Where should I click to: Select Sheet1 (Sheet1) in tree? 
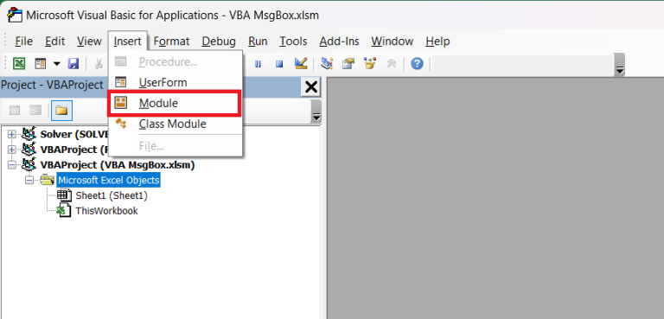[x=112, y=195]
